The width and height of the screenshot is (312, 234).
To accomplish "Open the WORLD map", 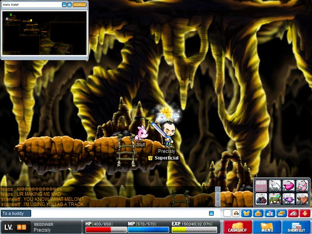I will 80,5.
